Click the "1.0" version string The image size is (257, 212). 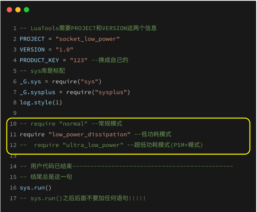coord(64,49)
